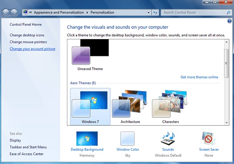Click the Control Panel icon in address bar
Screen dimensions: 234x164
click(x=25, y=12)
